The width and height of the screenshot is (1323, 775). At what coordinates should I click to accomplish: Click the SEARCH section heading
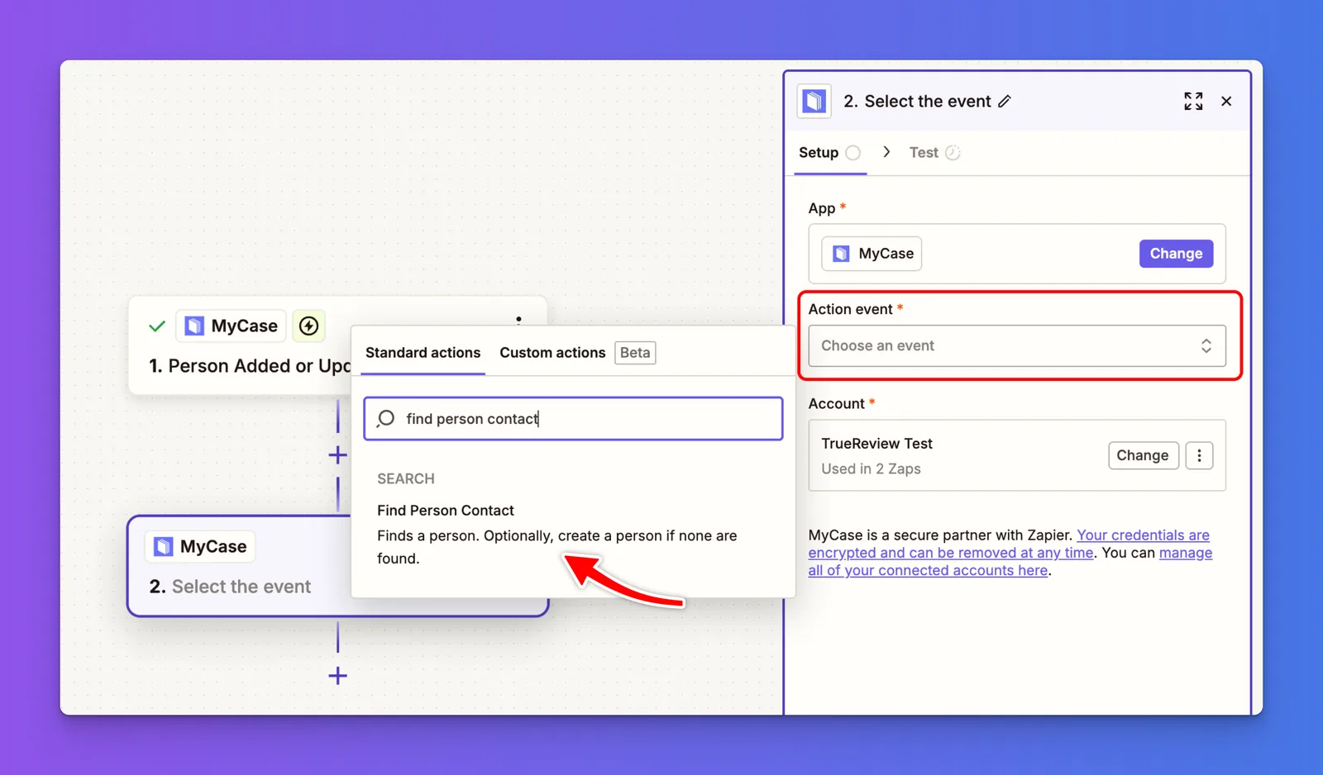click(x=406, y=478)
